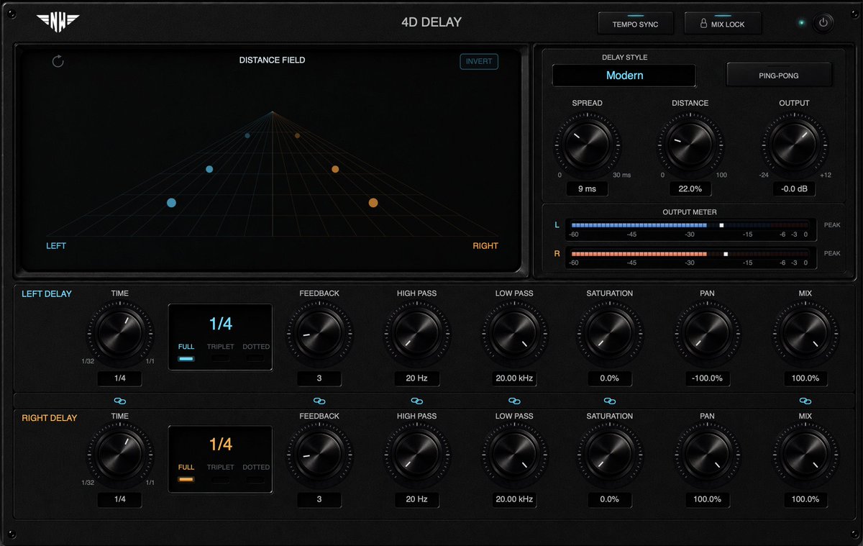Click the Right Delay Feedback knob
The image size is (863, 546).
(x=319, y=455)
